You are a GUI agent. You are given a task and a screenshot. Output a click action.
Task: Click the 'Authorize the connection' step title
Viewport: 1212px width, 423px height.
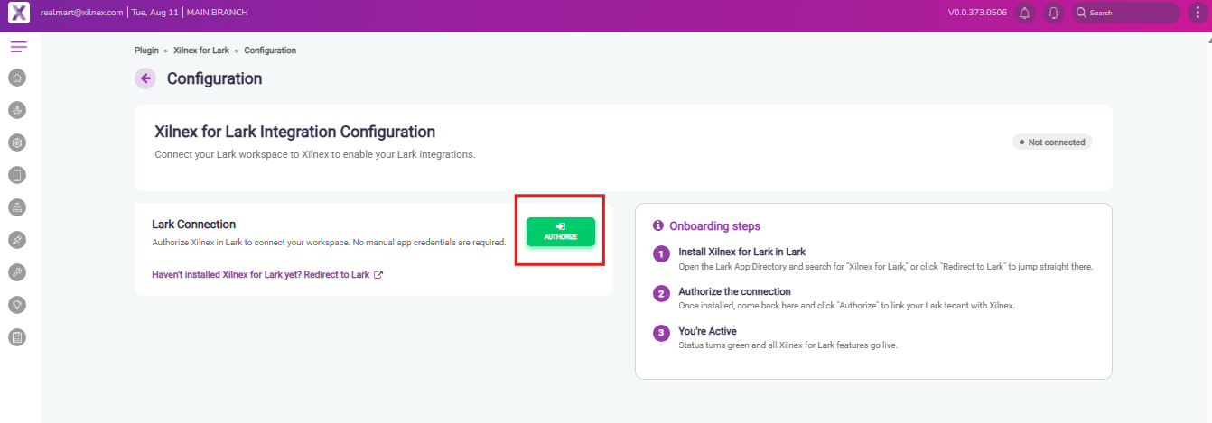click(735, 291)
